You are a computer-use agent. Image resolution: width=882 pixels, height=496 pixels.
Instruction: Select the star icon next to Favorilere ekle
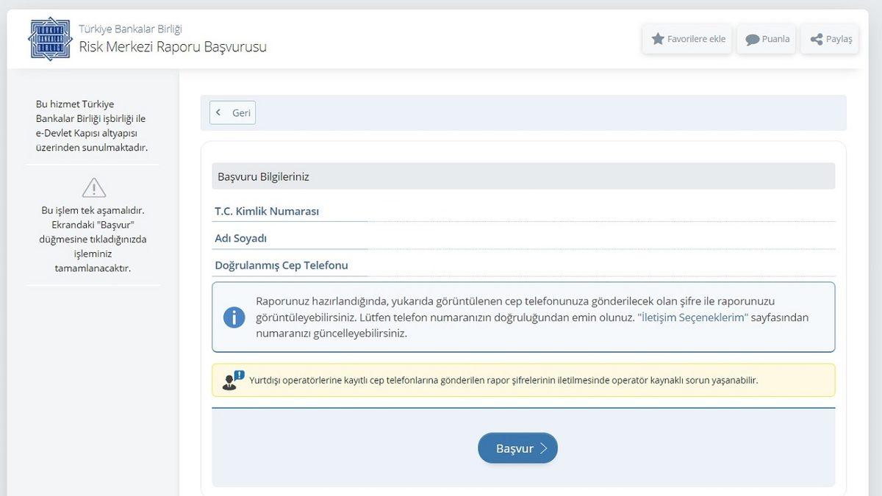(x=658, y=39)
